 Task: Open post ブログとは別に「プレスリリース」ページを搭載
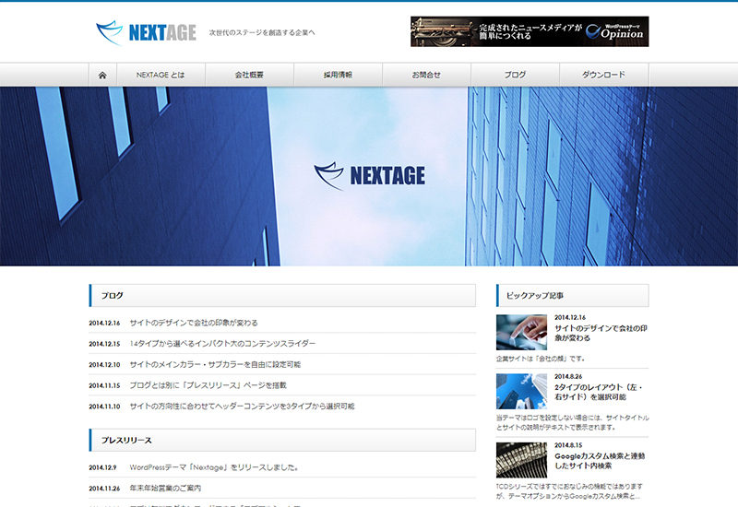tap(208, 385)
